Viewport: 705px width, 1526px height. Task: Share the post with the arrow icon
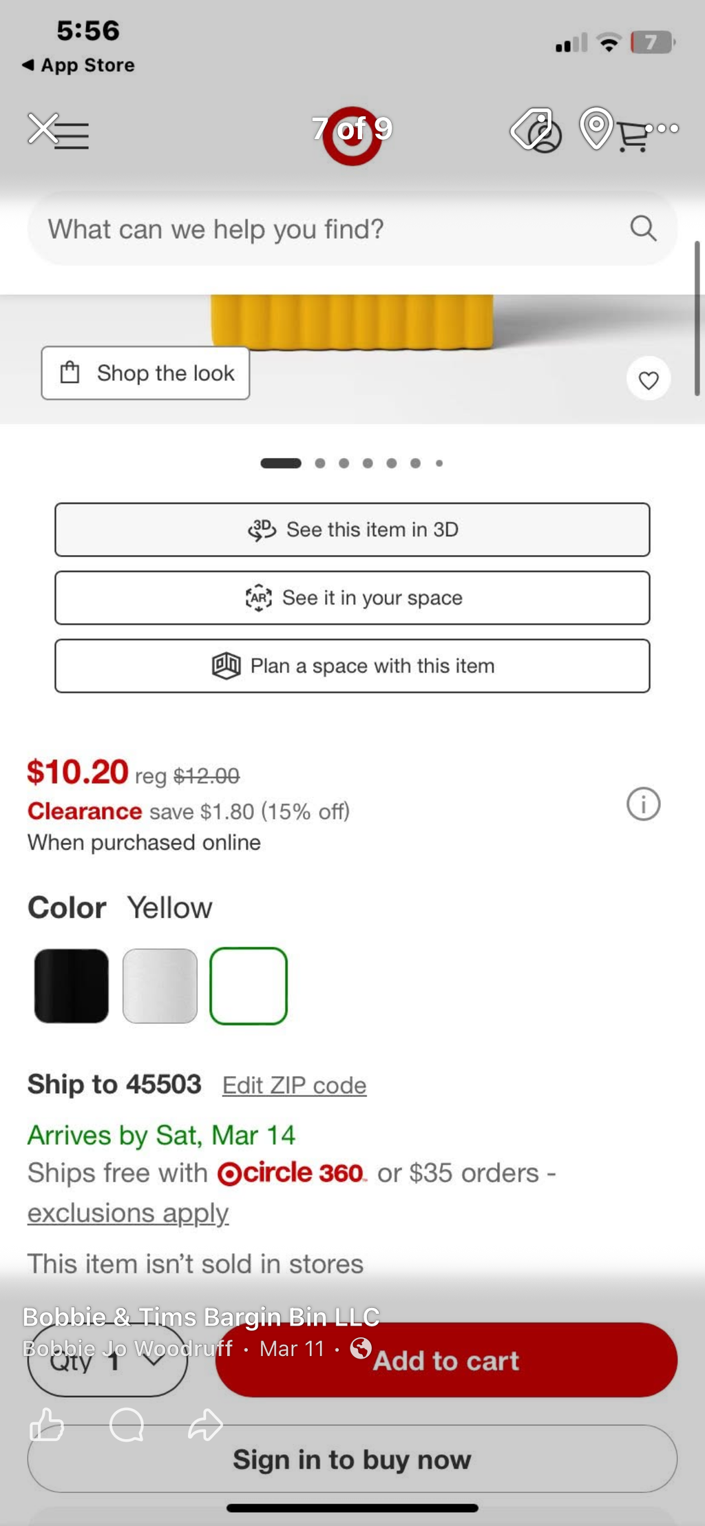point(205,1424)
